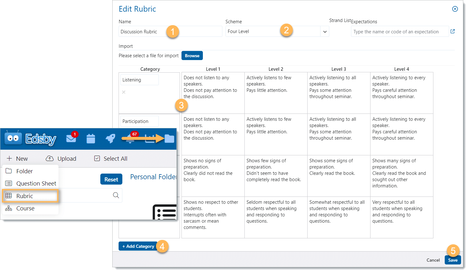Click the Browse button for import
468x272 pixels.
[x=192, y=56]
